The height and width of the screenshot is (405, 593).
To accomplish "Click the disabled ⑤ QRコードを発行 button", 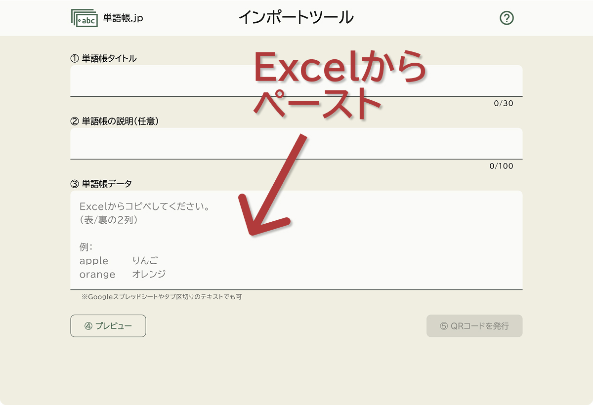I will 474,325.
